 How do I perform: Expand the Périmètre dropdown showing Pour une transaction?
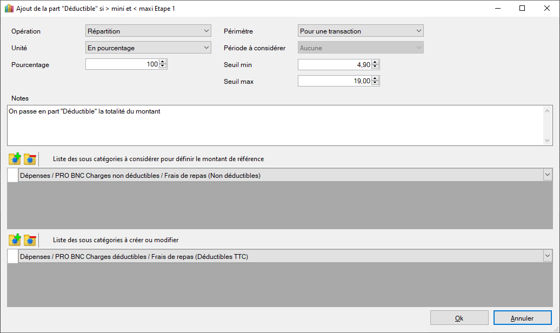[361, 31]
